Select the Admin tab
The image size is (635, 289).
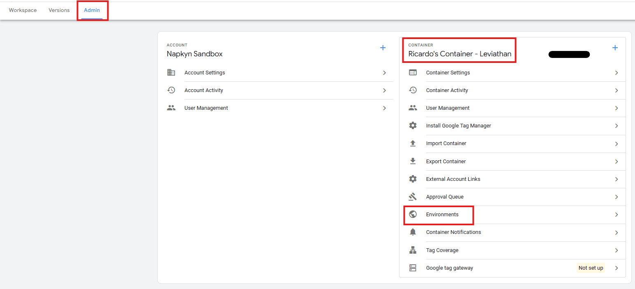click(92, 10)
